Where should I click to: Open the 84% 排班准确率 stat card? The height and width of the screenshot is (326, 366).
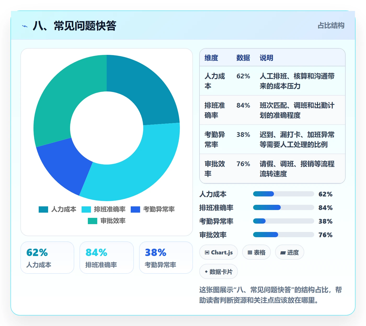click(107, 258)
